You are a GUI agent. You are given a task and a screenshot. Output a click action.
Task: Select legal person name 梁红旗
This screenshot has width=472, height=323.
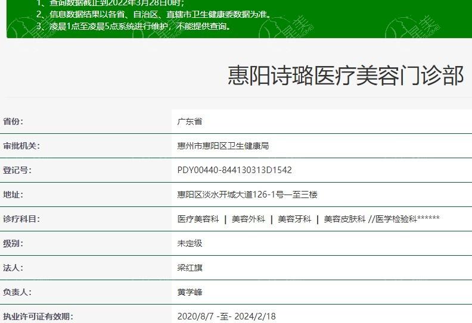click(x=190, y=268)
